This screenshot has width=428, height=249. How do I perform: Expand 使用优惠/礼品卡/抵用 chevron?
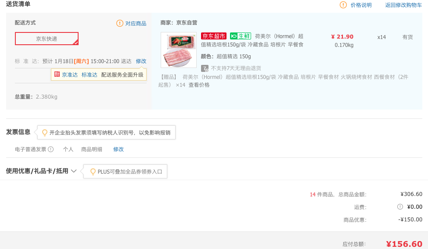click(x=74, y=171)
